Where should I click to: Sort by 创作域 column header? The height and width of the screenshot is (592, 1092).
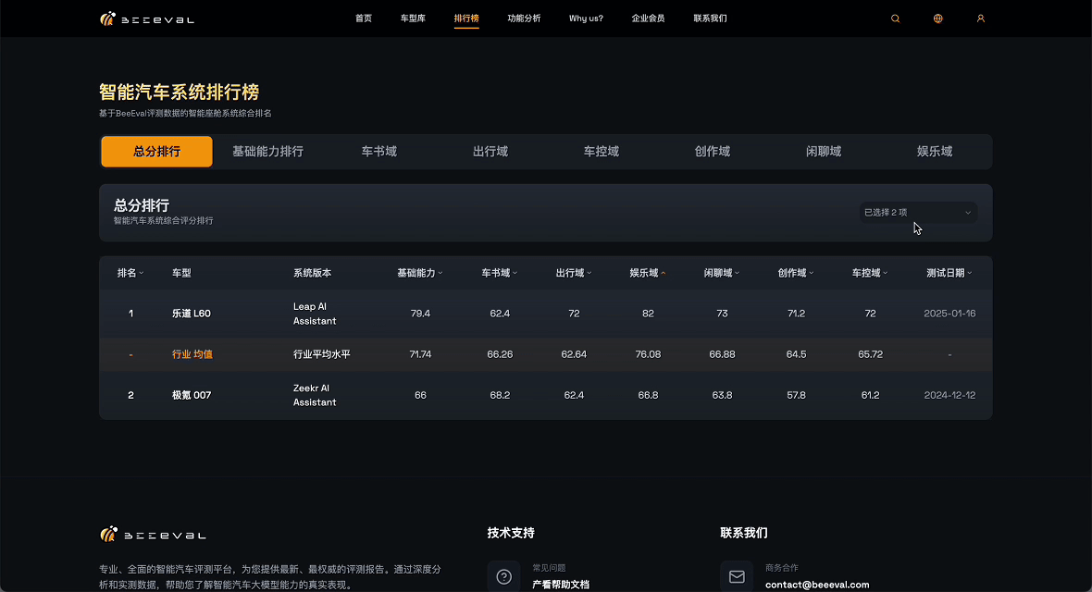pyautogui.click(x=796, y=273)
